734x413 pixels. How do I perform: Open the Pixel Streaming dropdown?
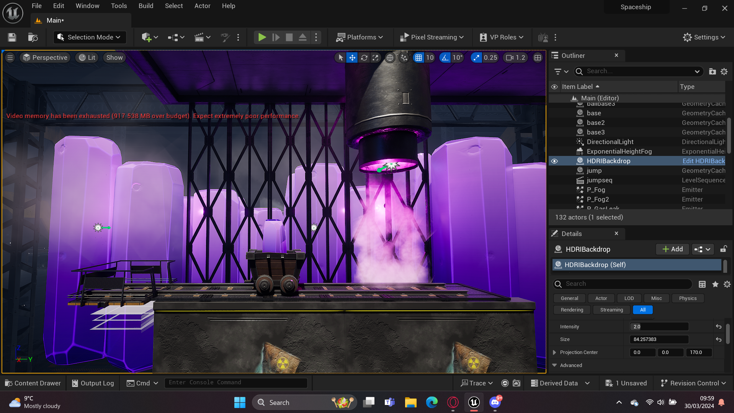(432, 37)
